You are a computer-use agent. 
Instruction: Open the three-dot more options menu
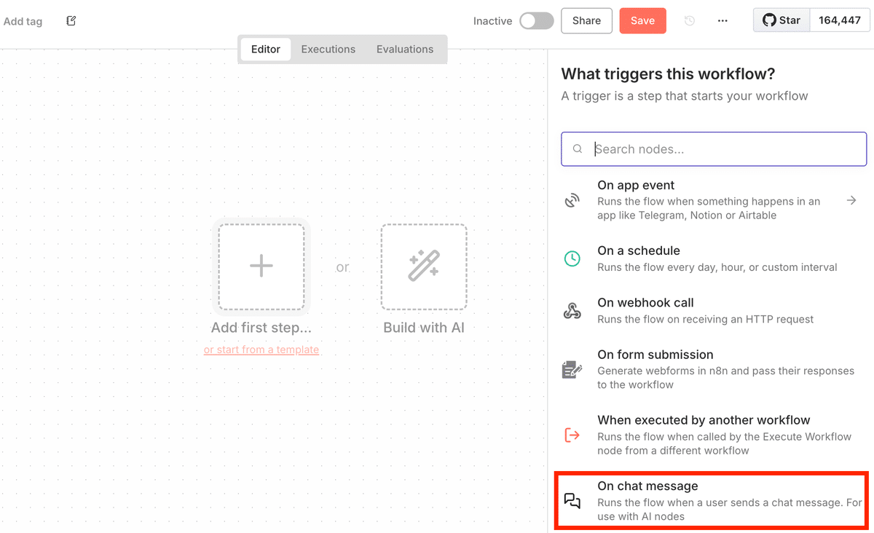[x=723, y=21]
